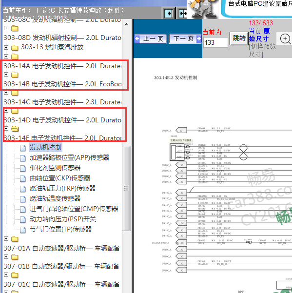
Task: Expand the folder node above 307-01A
Action: click(6, 238)
